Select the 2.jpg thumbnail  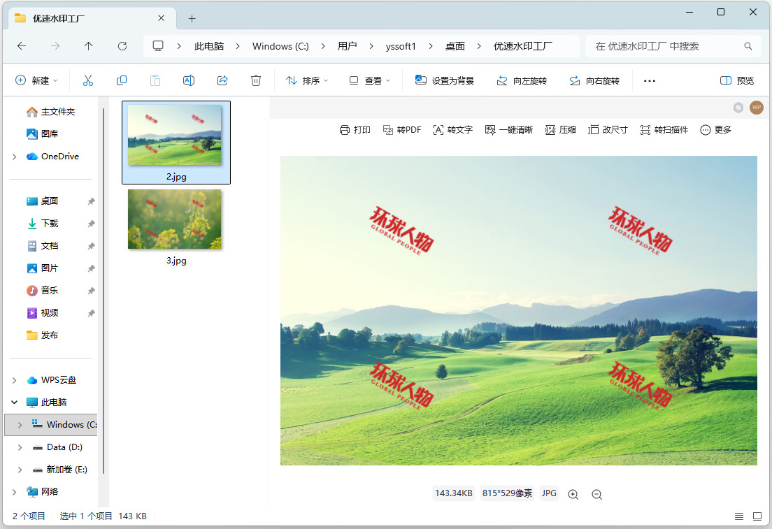coord(176,143)
